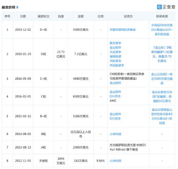The image size is (178, 169).
Task: Open 光远资本 investor link
Action: coord(115,52)
